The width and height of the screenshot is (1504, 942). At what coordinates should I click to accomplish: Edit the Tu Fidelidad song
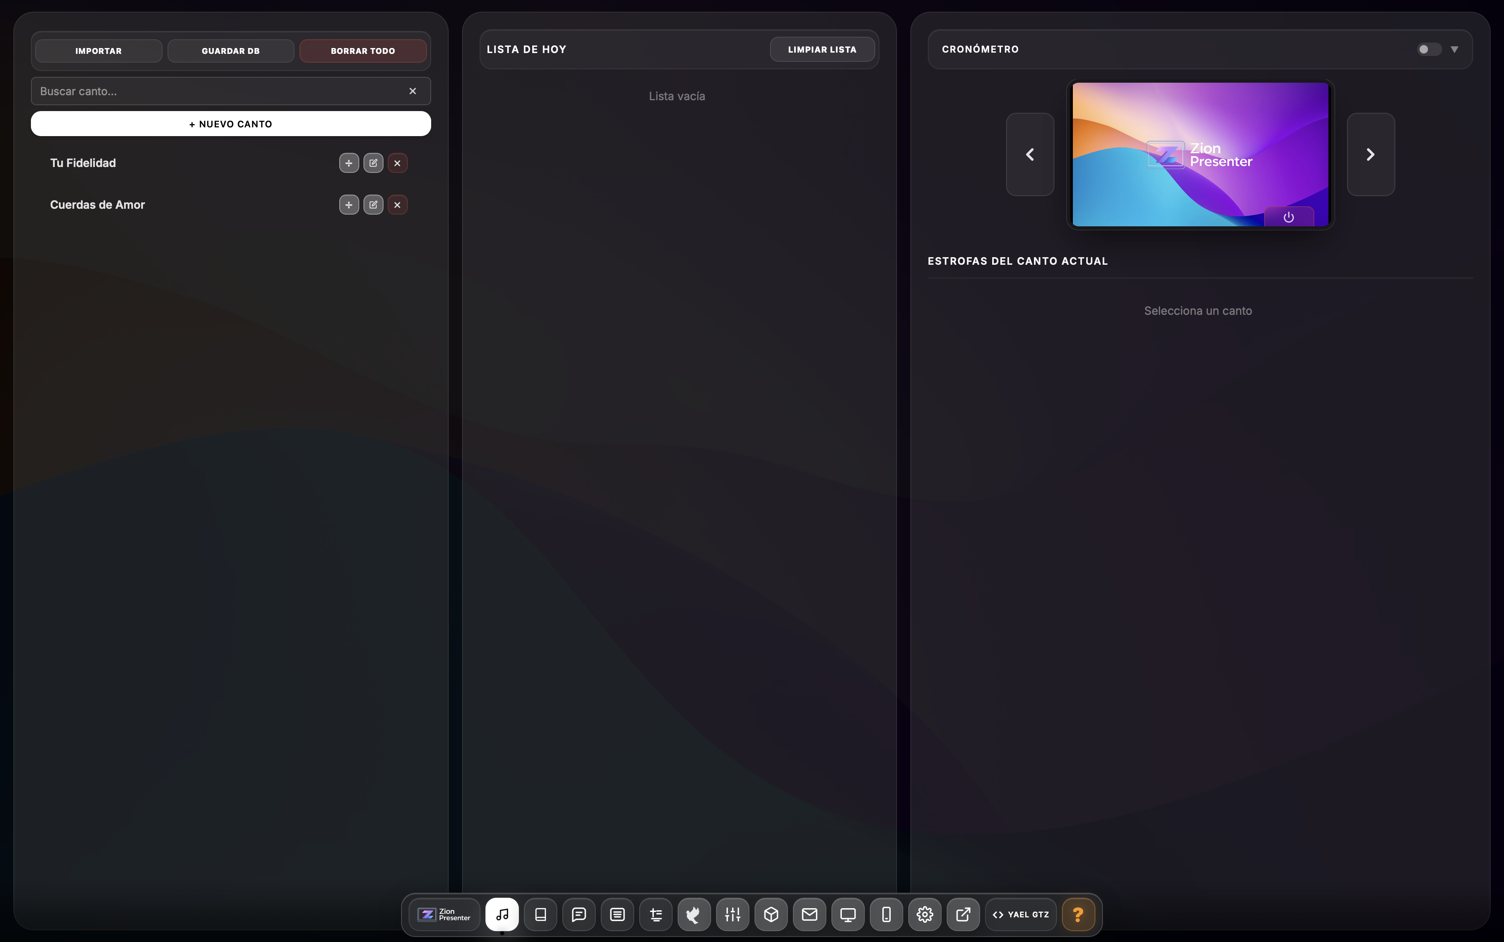373,162
